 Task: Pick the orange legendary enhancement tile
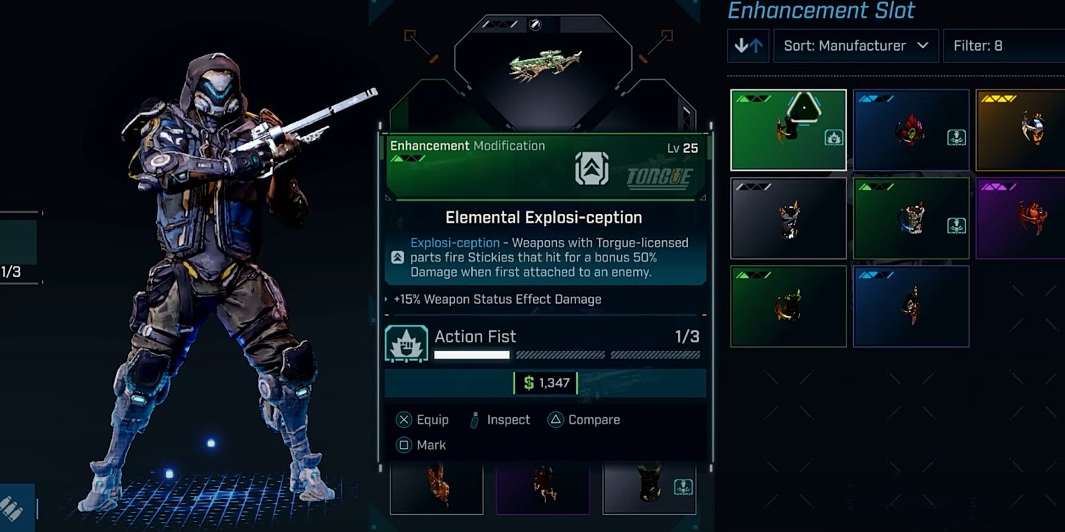pos(1020,130)
